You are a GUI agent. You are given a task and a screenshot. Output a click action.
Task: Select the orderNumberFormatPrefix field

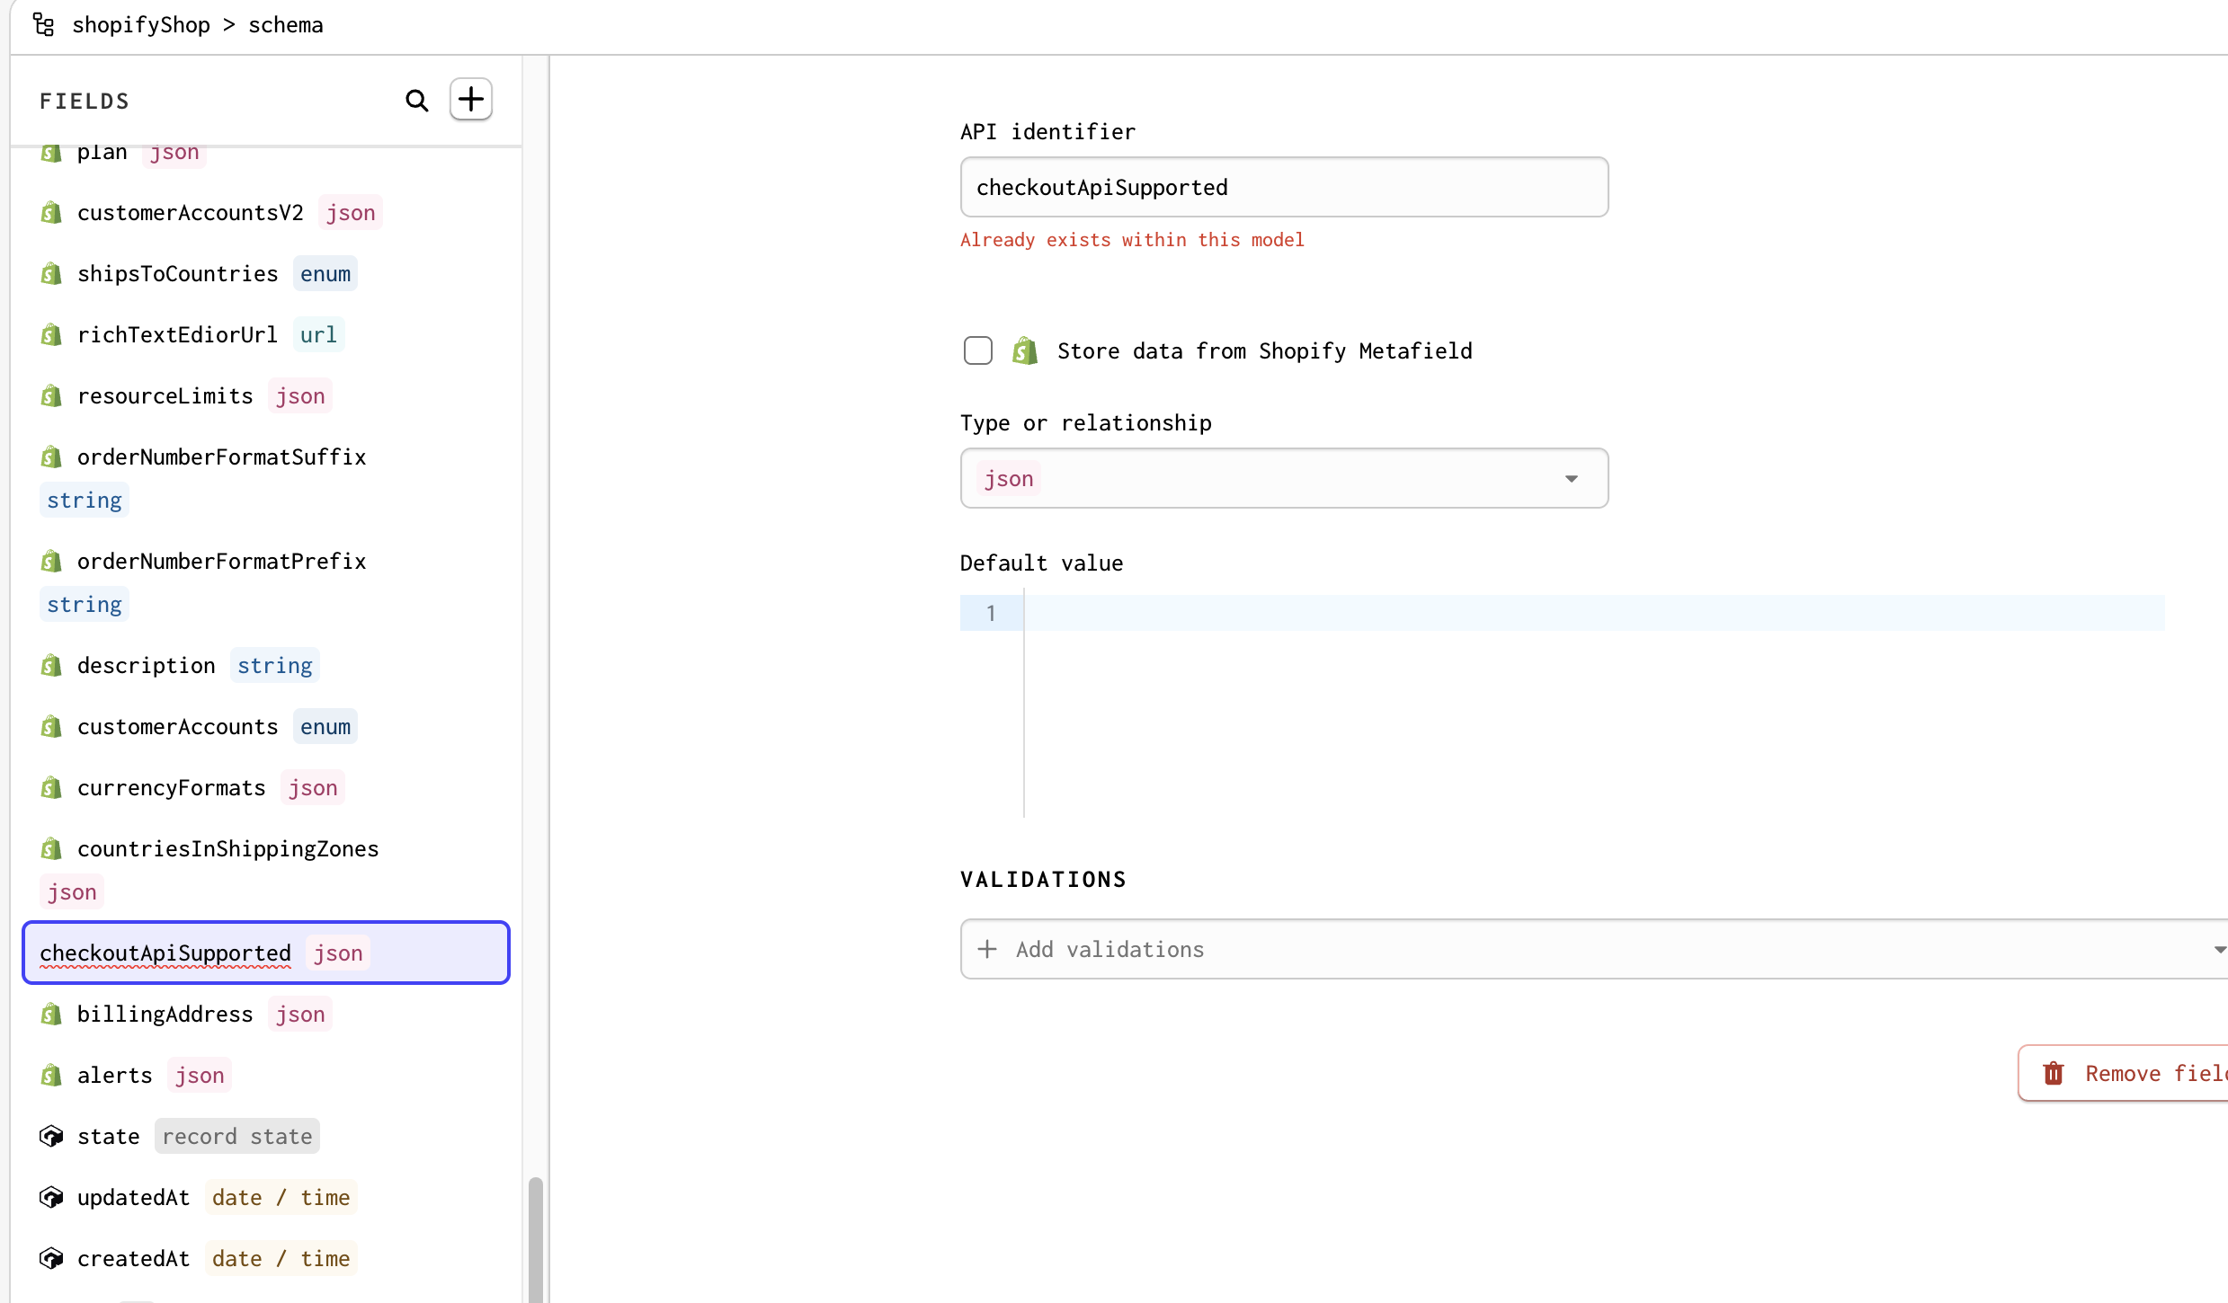coord(266,583)
